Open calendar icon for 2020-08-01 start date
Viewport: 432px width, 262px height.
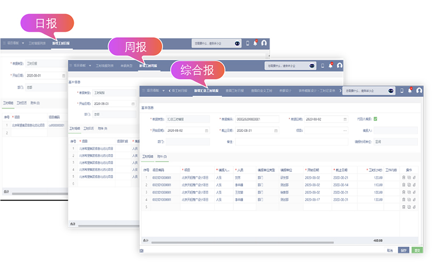[x=64, y=76]
